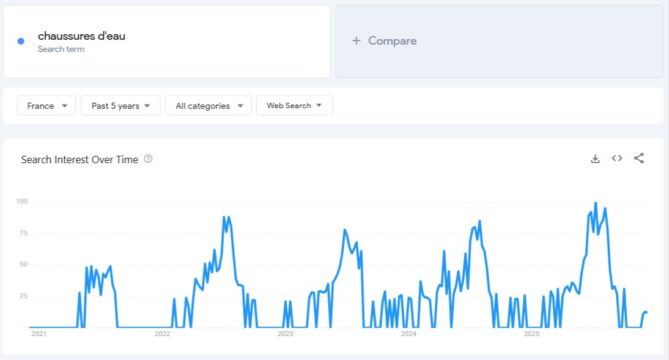Click the 2021 label on the timeline
The width and height of the screenshot is (669, 360).
click(40, 334)
